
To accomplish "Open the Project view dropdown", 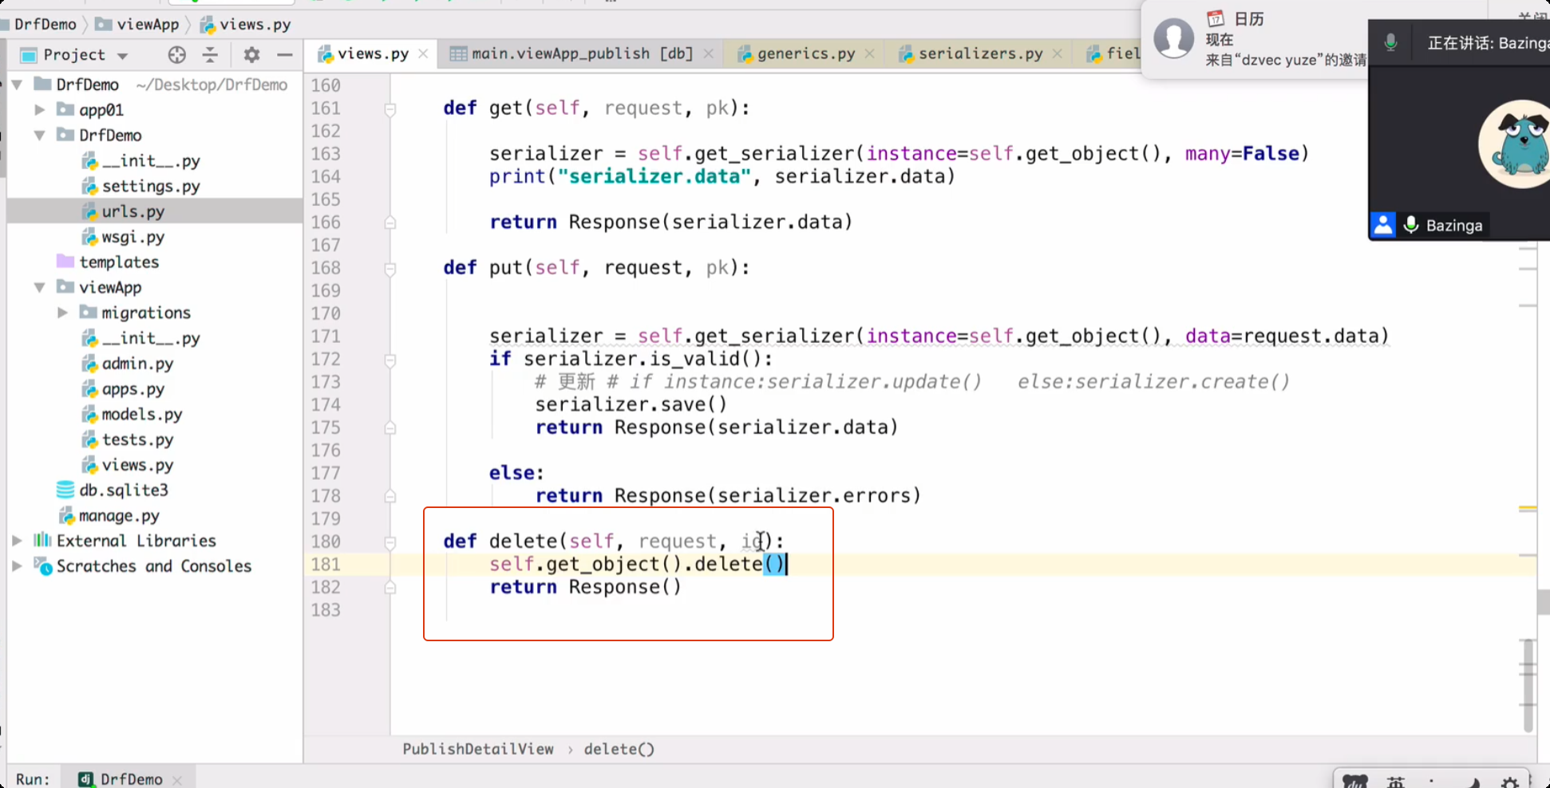I will click(x=123, y=55).
